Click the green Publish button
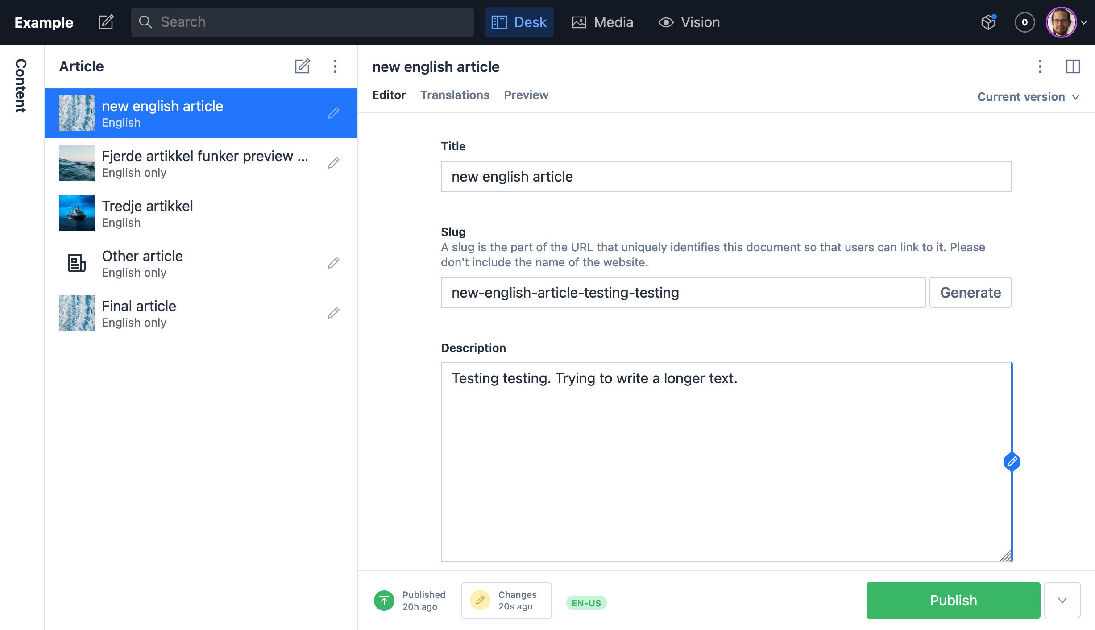Image resolution: width=1095 pixels, height=630 pixels. pyautogui.click(x=953, y=601)
